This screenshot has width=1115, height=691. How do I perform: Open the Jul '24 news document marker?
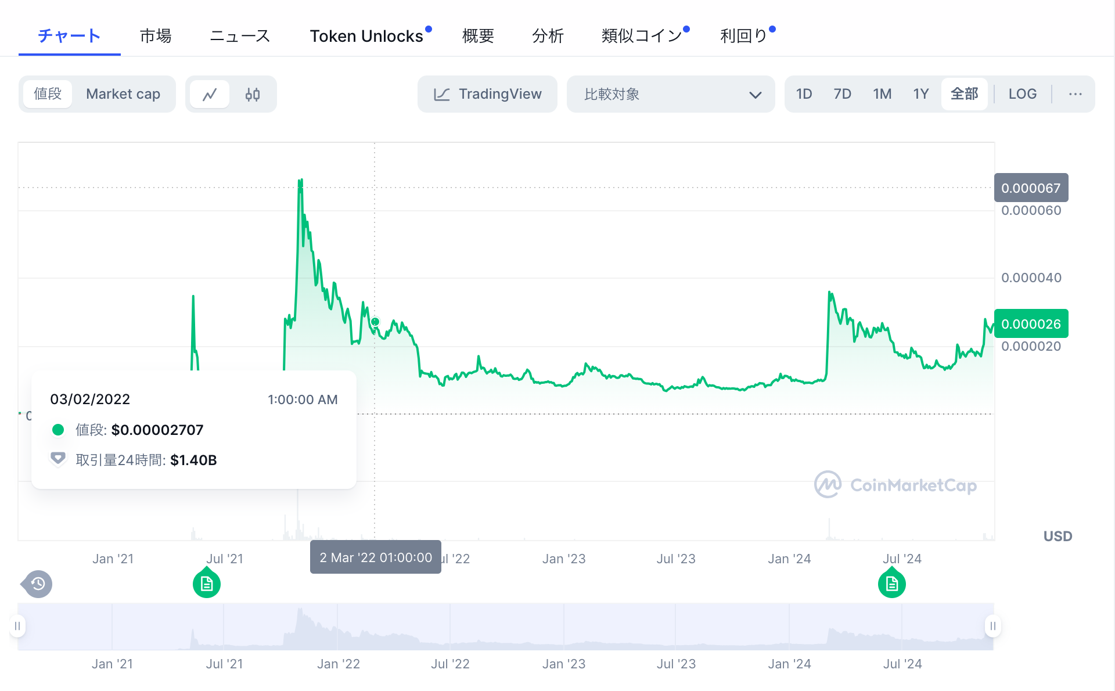(x=892, y=584)
